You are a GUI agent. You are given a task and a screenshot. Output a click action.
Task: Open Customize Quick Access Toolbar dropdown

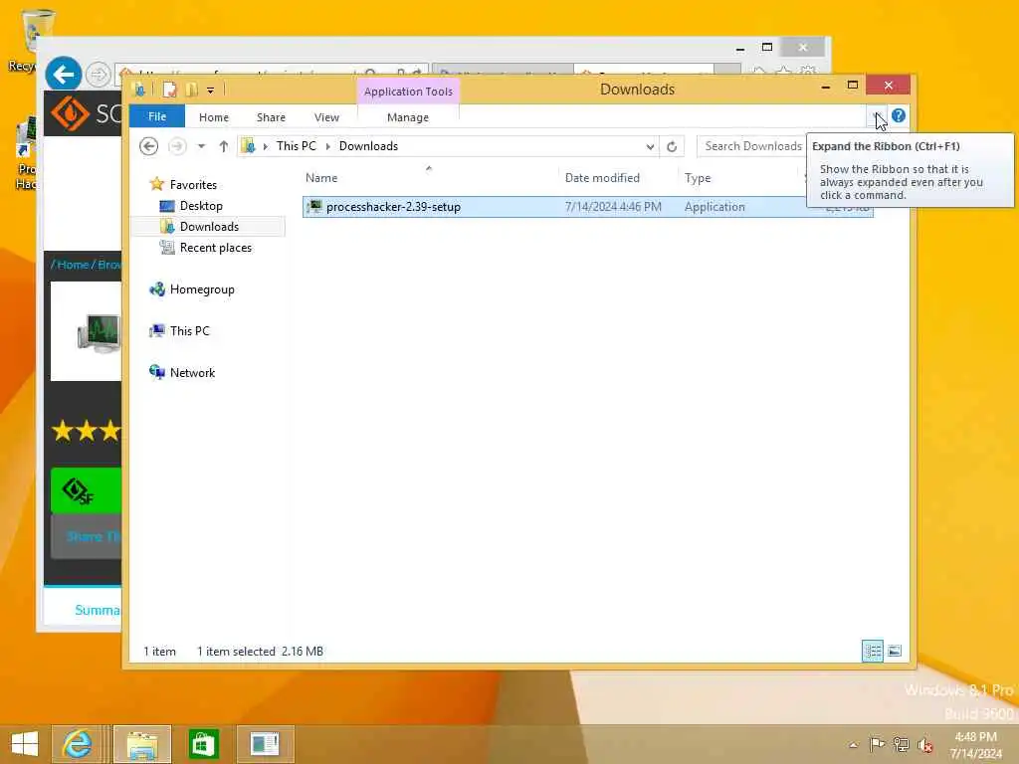coord(211,91)
